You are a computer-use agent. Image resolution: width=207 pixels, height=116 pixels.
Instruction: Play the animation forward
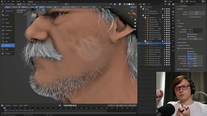coord(71,105)
